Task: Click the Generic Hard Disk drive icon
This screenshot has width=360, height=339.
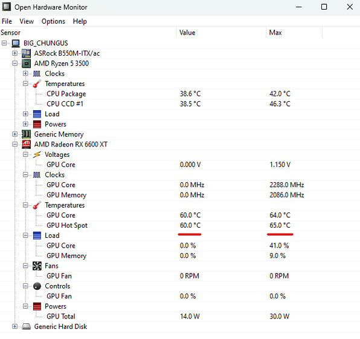Action: pos(26,326)
